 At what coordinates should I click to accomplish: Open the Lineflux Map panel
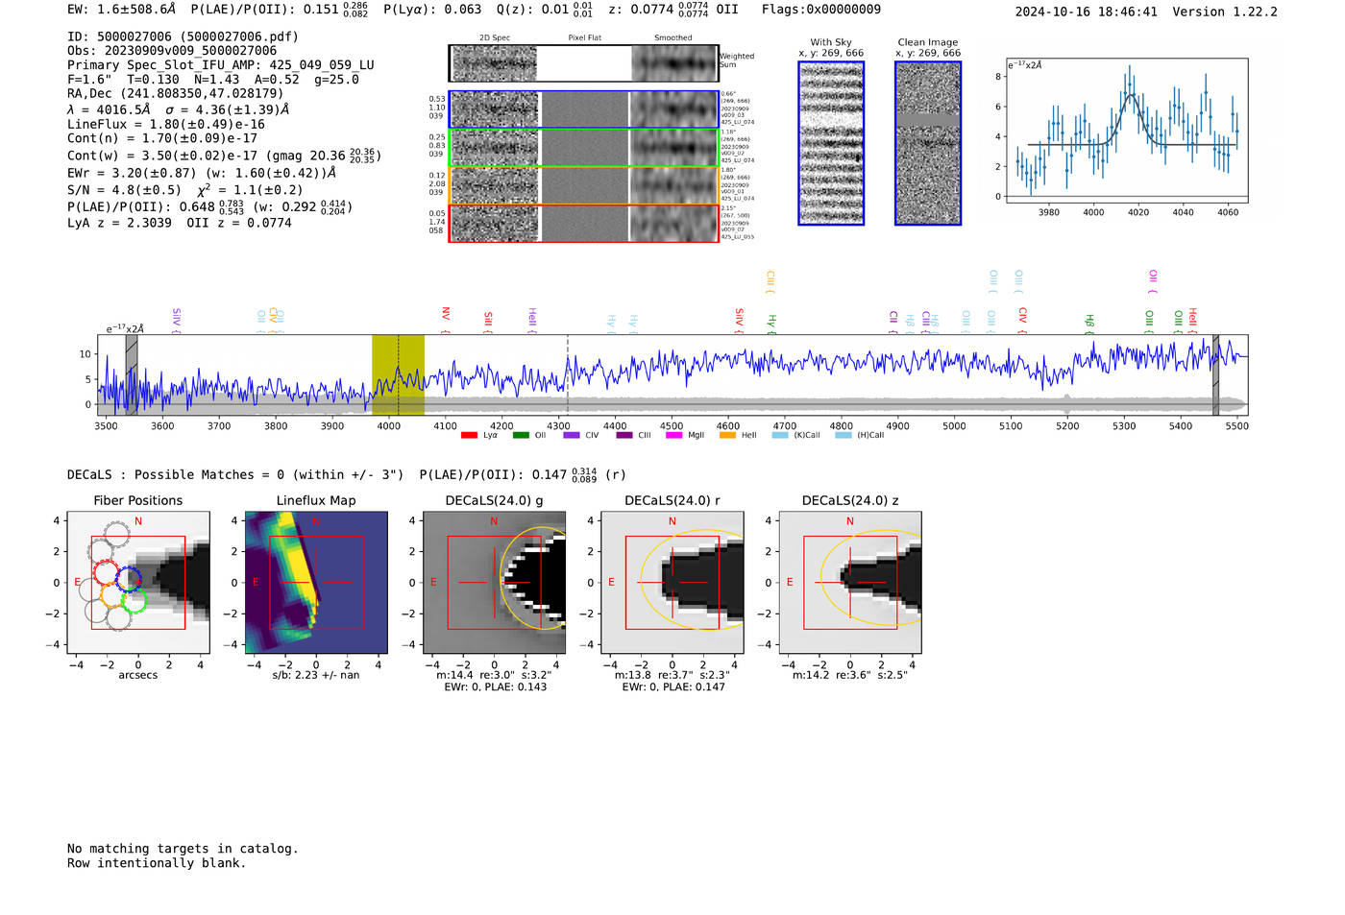coord(316,583)
